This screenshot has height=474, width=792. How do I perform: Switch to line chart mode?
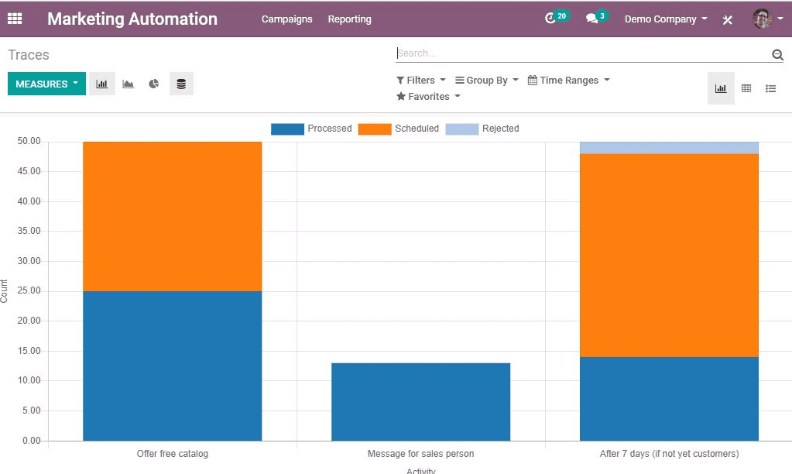point(129,84)
